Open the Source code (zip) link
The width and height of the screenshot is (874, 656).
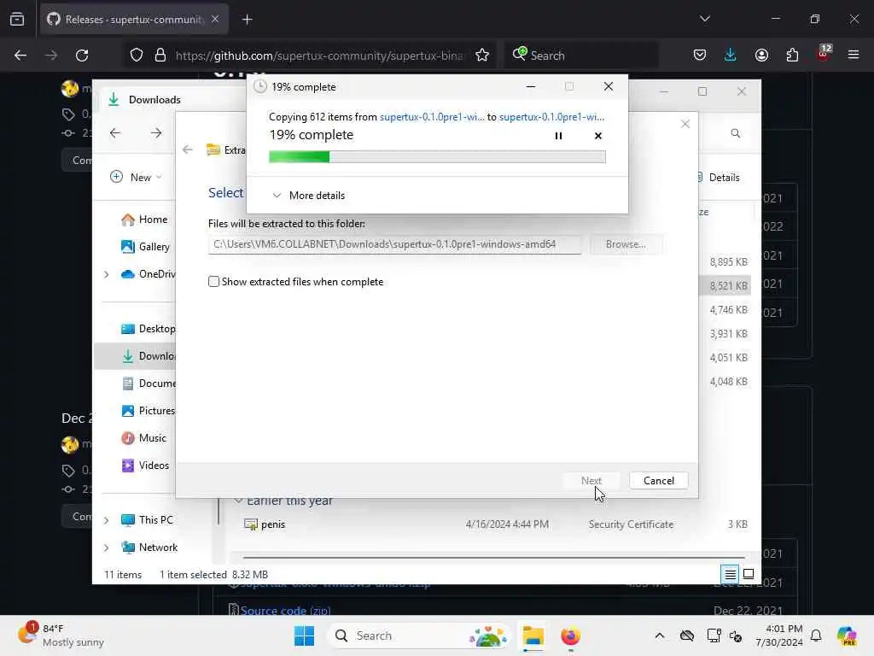[x=285, y=610]
